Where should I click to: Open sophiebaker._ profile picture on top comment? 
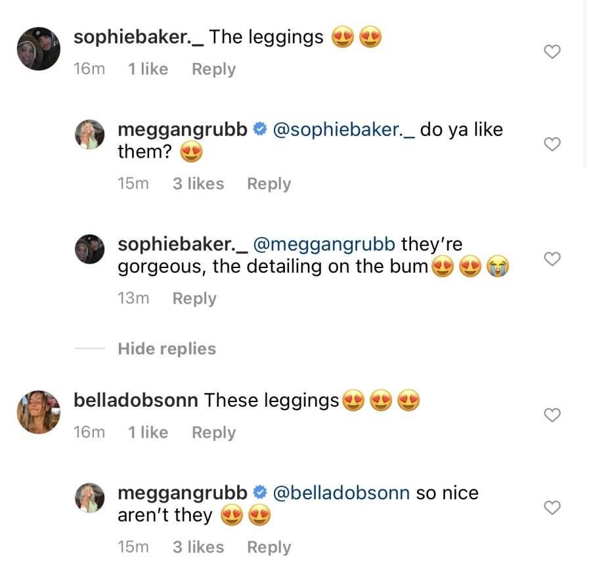pos(39,49)
